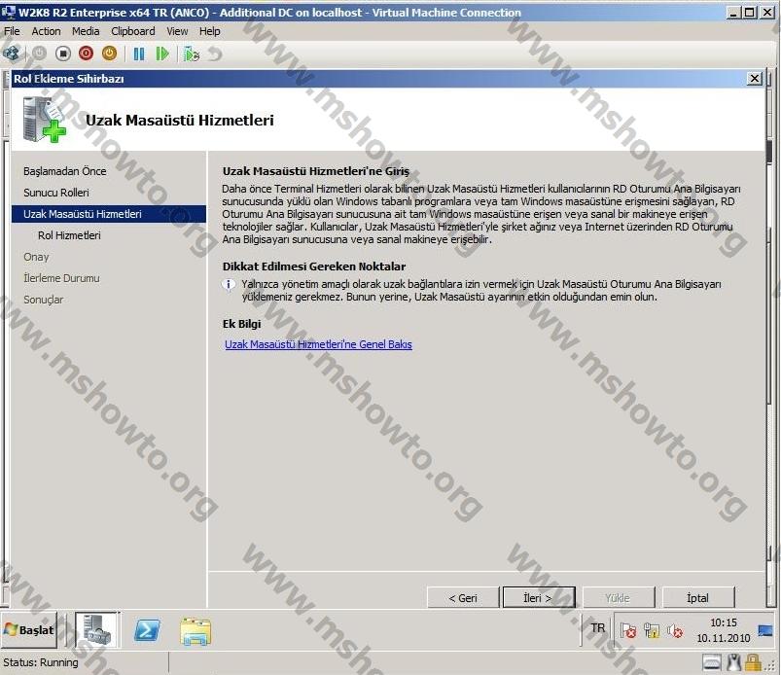The height and width of the screenshot is (675, 781).
Task: Open the Clipboard menu
Action: 133,31
